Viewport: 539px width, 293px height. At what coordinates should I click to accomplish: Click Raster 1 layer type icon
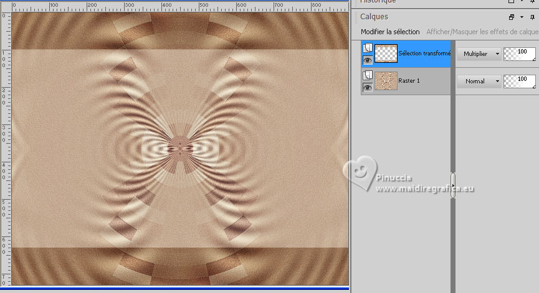[x=368, y=75]
